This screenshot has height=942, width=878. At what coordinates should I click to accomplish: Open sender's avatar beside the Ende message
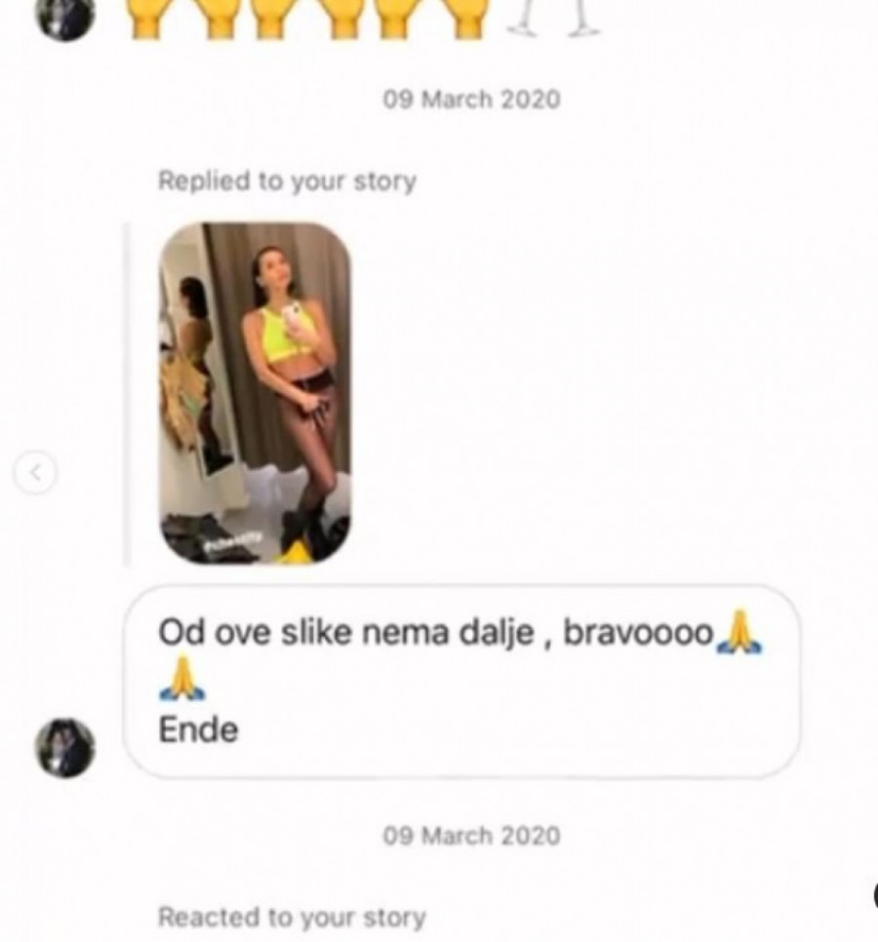pos(65,748)
